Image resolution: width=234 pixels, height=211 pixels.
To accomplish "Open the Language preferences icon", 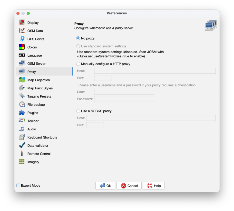I will click(x=22, y=55).
